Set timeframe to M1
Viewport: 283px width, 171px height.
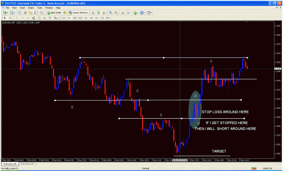pyautogui.click(x=64, y=18)
